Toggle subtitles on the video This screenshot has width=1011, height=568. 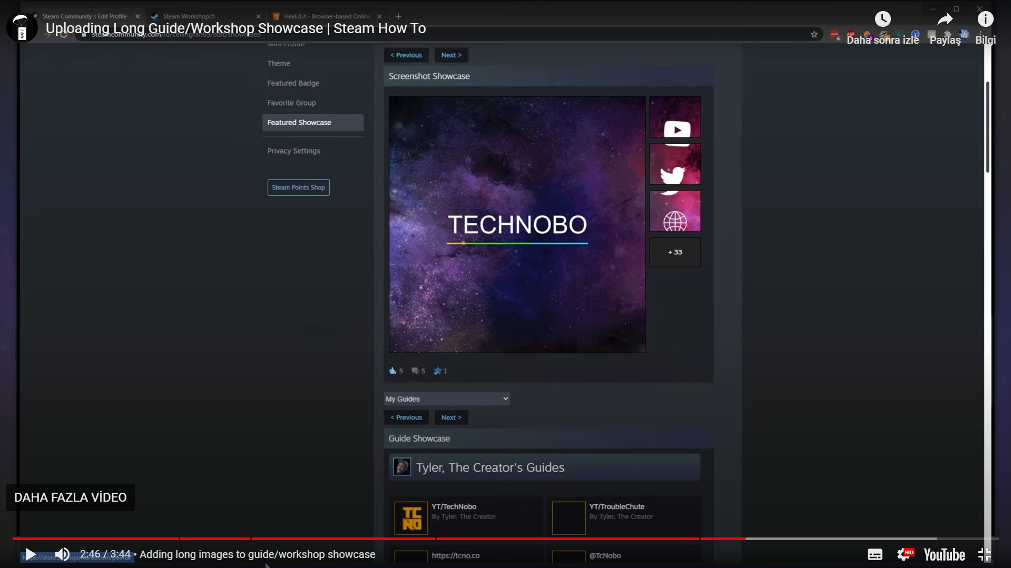click(x=875, y=554)
